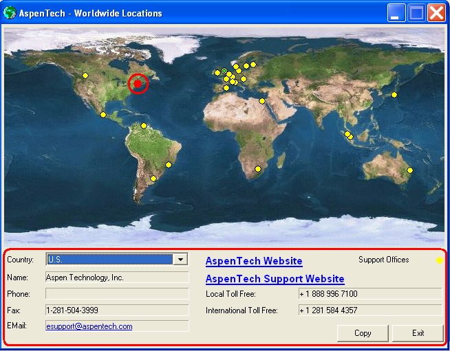450x351 pixels.
Task: Select the yellow dot on South America's northern coast
Action: tap(144, 126)
